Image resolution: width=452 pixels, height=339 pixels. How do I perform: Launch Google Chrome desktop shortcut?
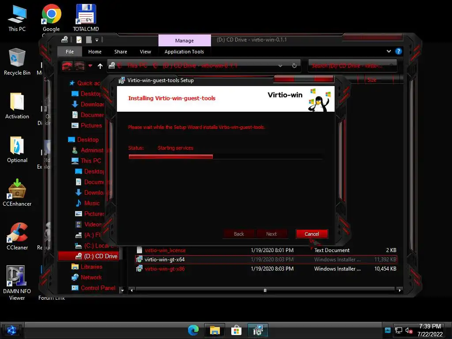pyautogui.click(x=51, y=18)
